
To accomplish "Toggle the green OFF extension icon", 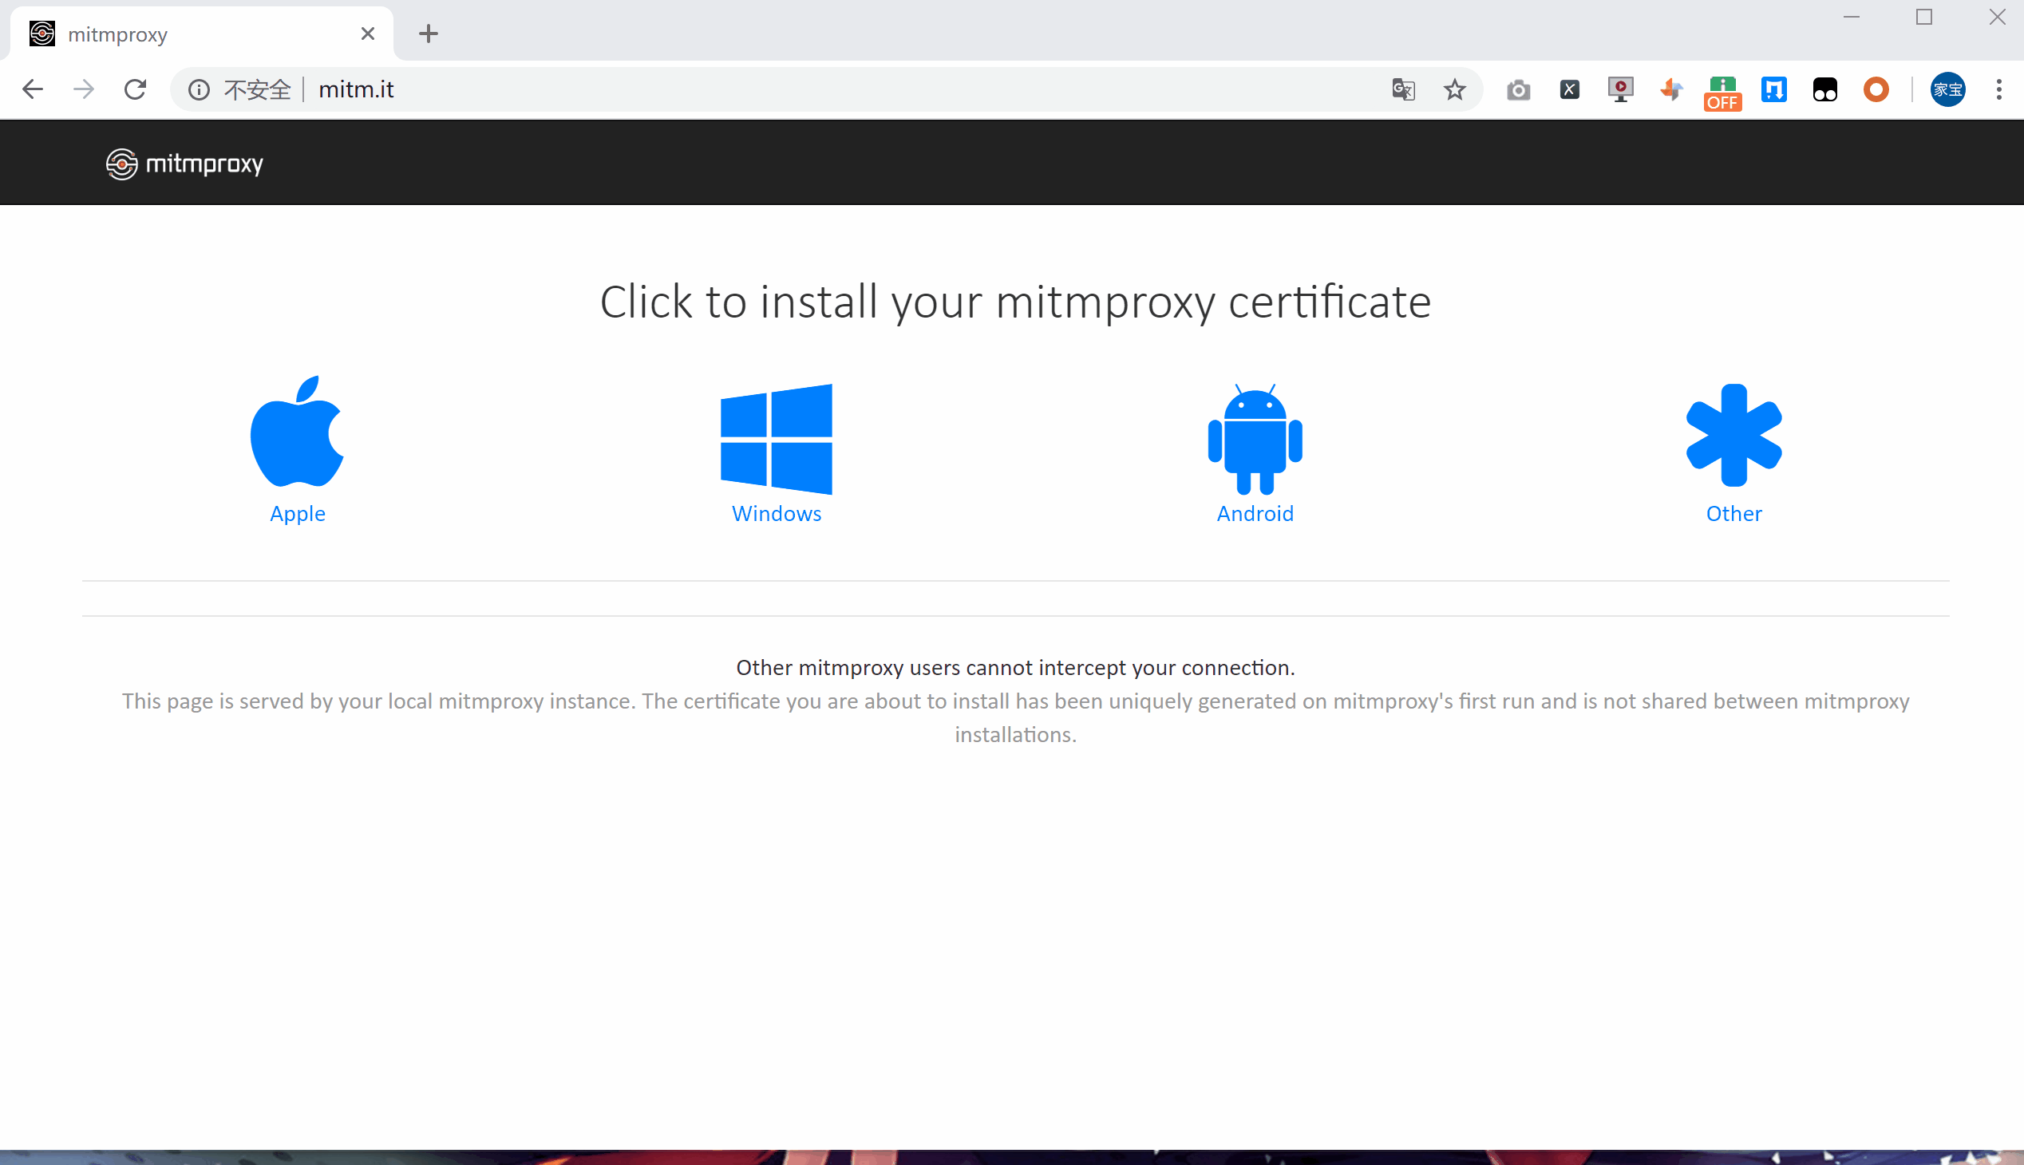I will tap(1722, 91).
